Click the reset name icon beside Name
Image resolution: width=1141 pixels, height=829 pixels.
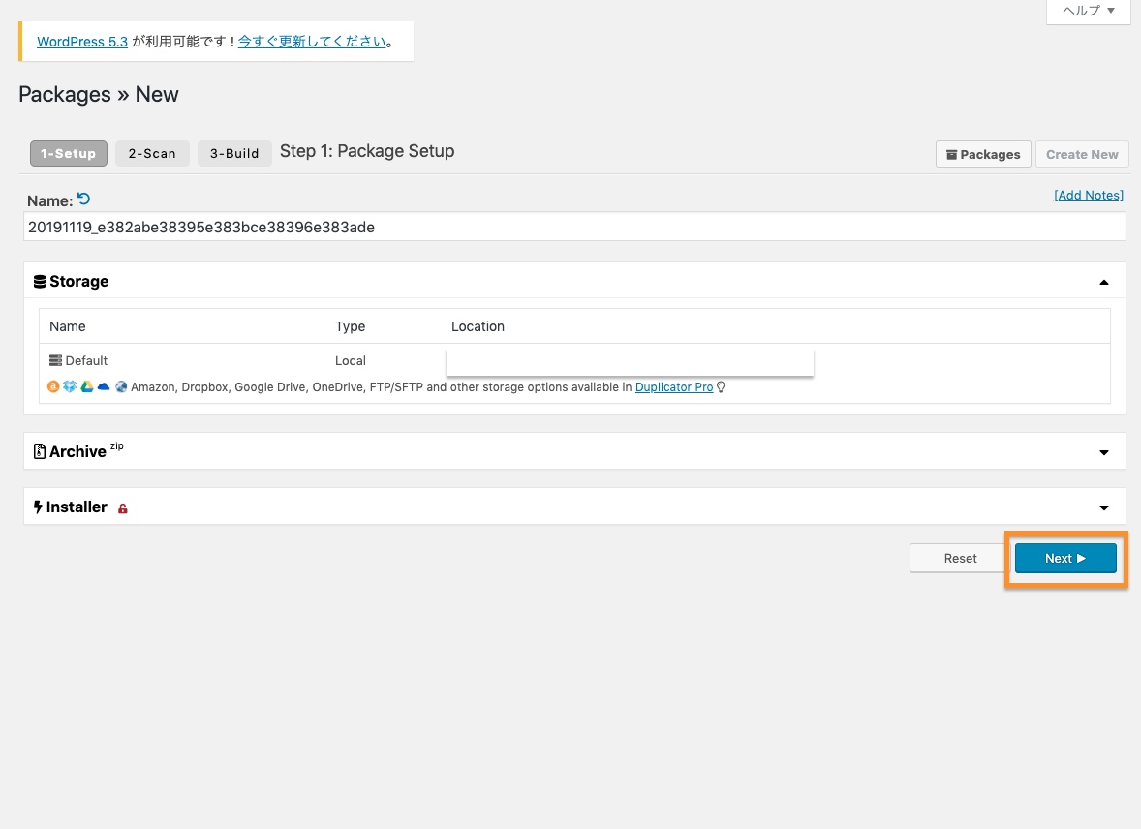tap(83, 200)
